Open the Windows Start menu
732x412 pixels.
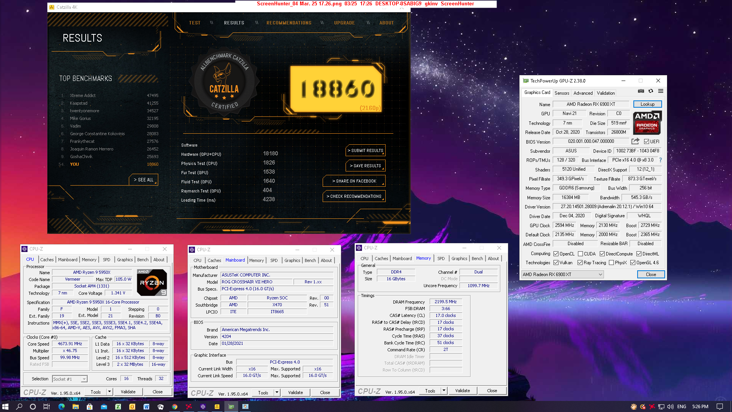tap(5, 407)
